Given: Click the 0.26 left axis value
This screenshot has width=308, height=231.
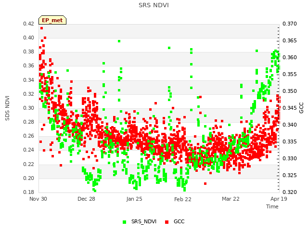Looking at the screenshot, I should click(x=28, y=136).
